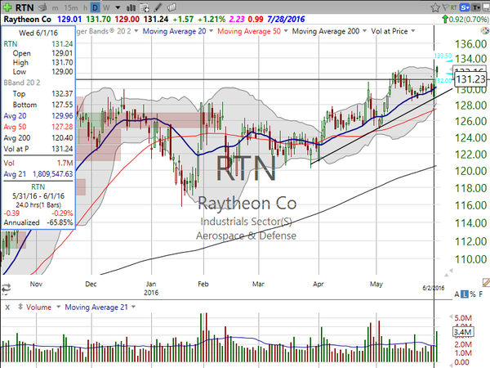The width and height of the screenshot is (490, 368).
Task: Select arithmetic scale A
Action: [457, 294]
